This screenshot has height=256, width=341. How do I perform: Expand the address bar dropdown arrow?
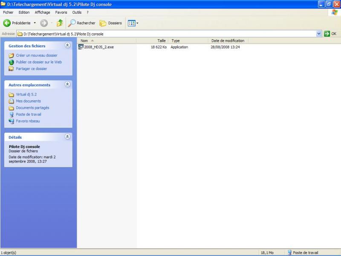tap(319, 34)
